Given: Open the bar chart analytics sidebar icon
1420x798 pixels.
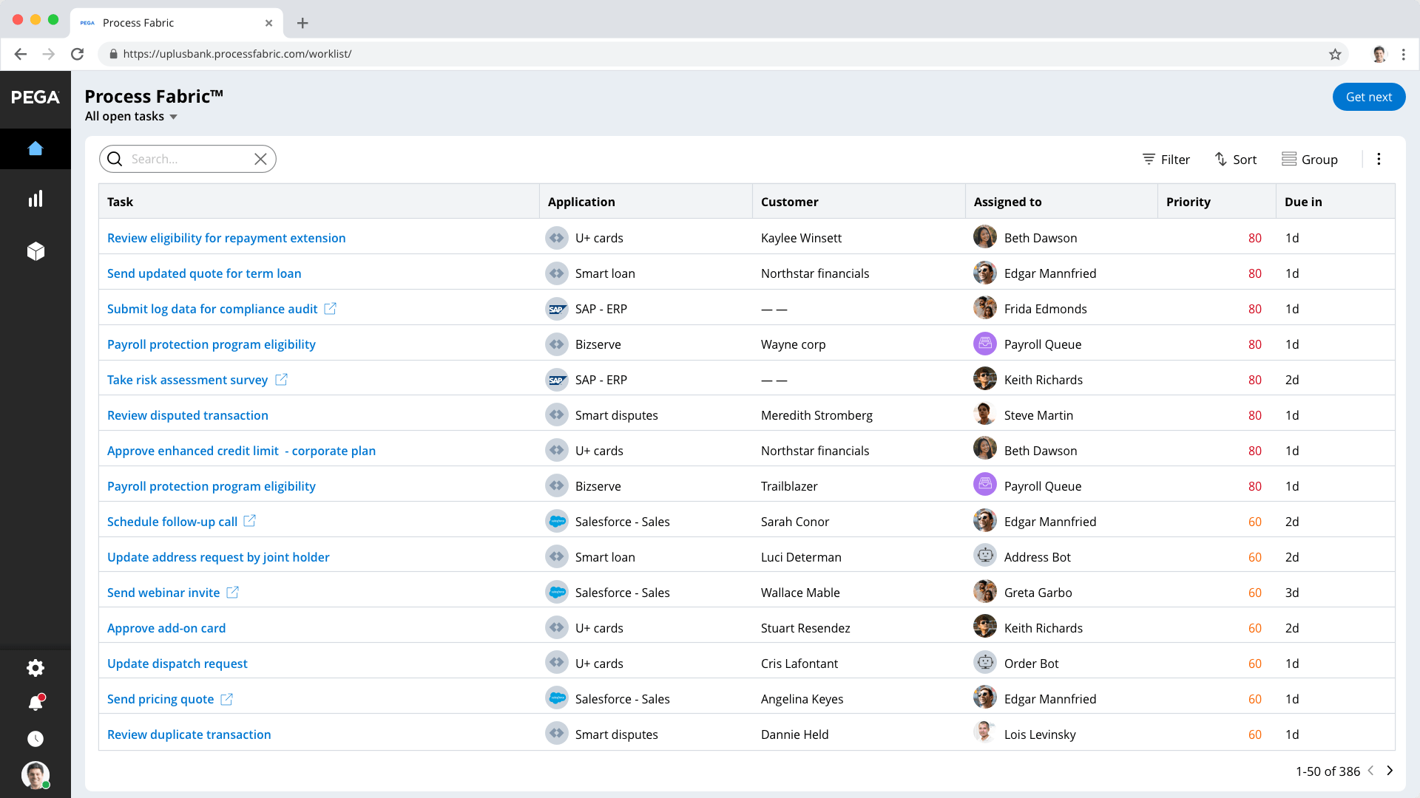Looking at the screenshot, I should point(35,199).
